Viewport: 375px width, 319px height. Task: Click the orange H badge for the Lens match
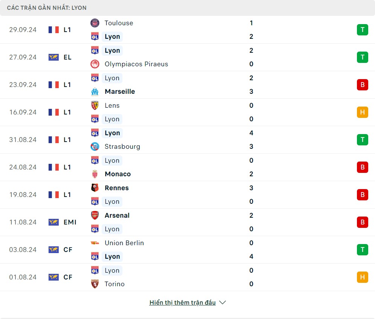click(362, 112)
